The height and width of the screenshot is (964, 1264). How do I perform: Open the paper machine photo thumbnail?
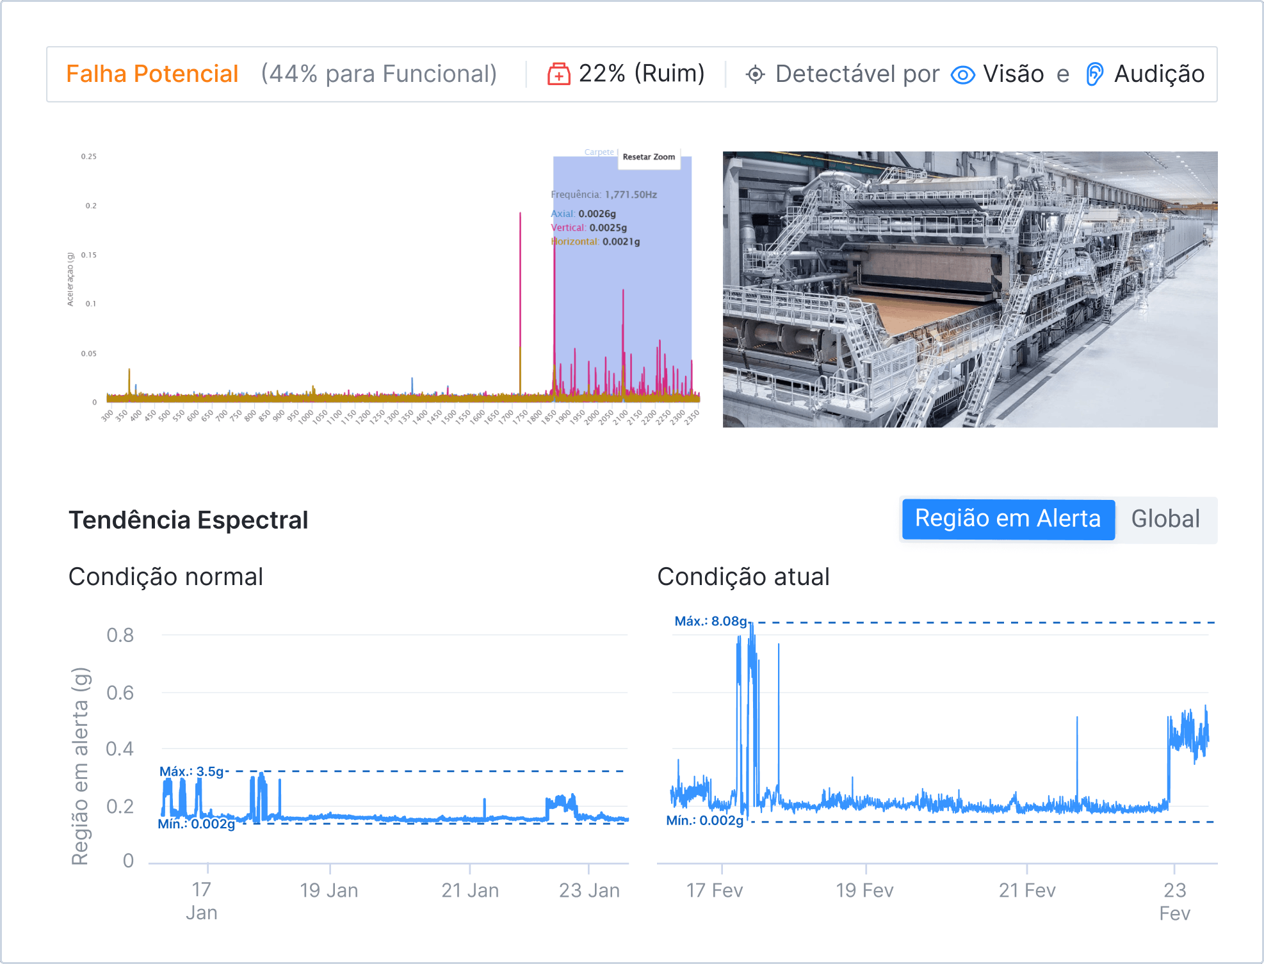coord(969,289)
